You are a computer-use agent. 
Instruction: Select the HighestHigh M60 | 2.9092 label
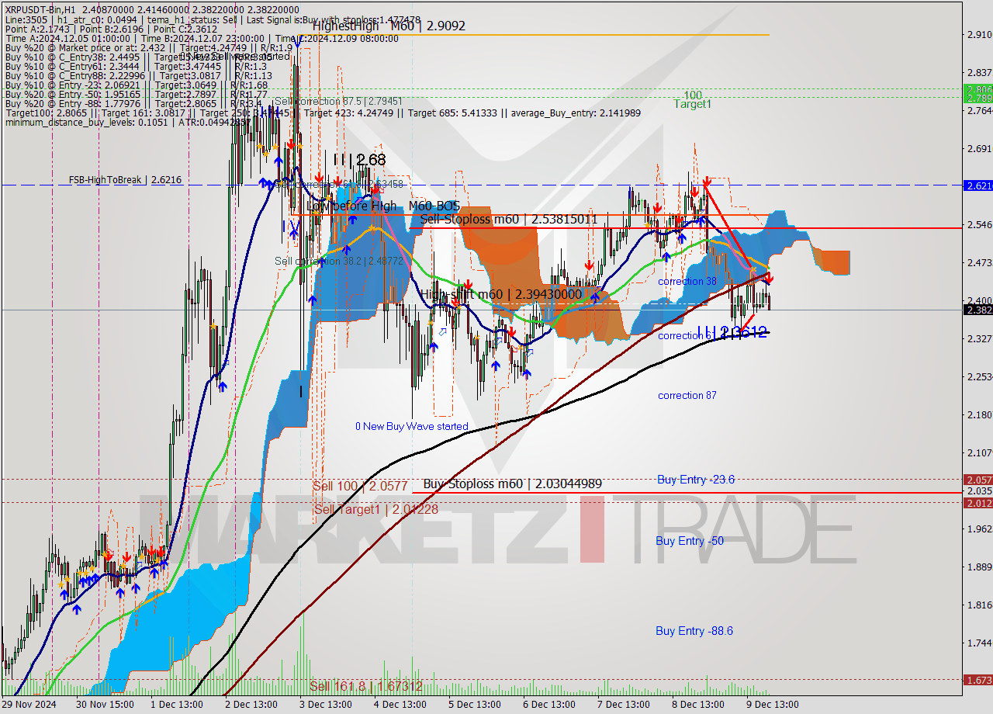tap(389, 26)
